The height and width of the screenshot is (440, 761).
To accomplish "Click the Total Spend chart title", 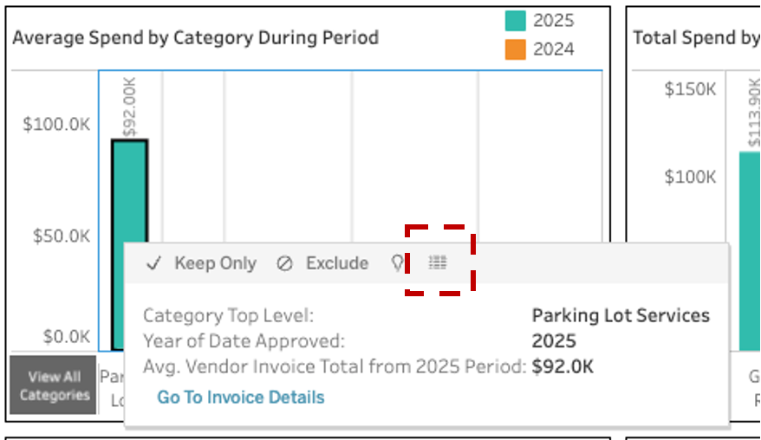I will pos(697,38).
